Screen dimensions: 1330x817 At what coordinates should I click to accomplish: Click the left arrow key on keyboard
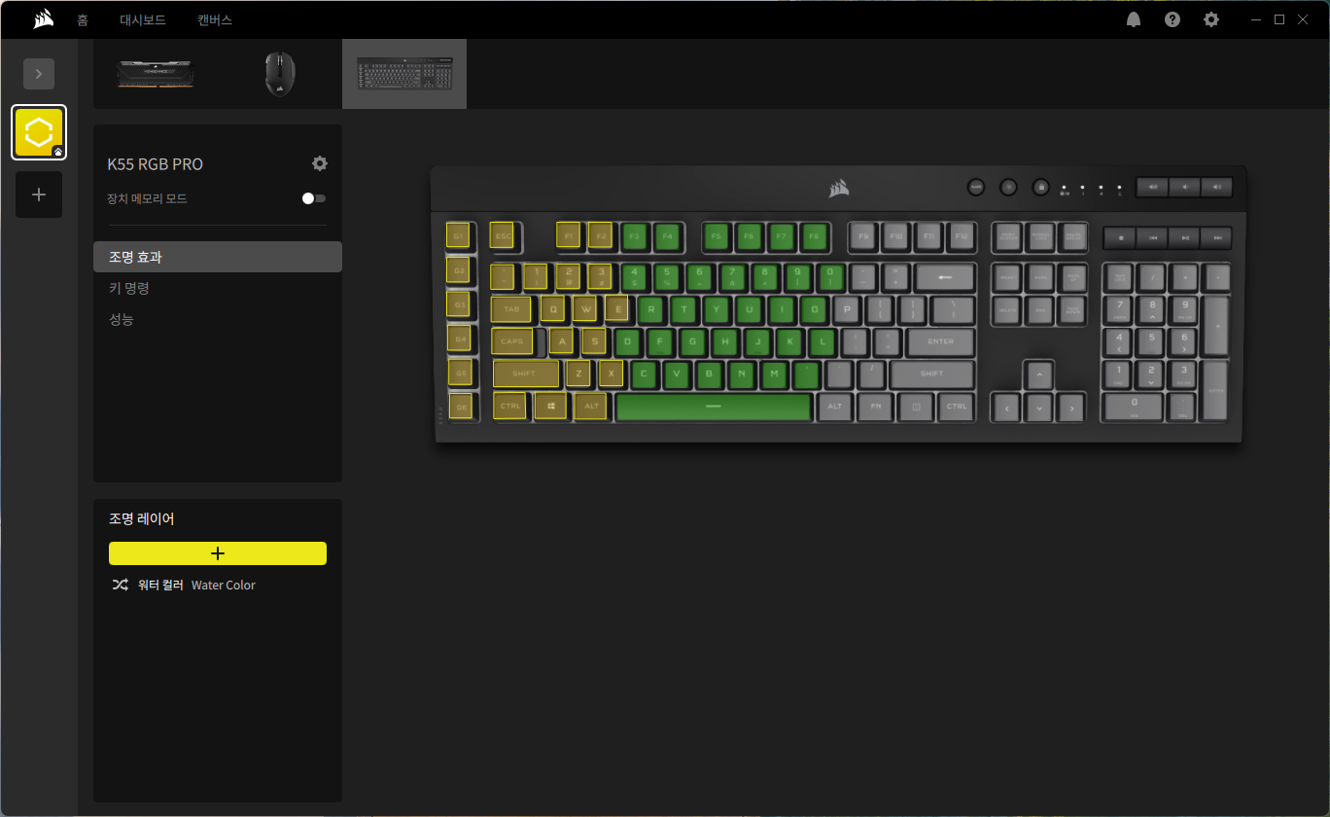[1006, 408]
